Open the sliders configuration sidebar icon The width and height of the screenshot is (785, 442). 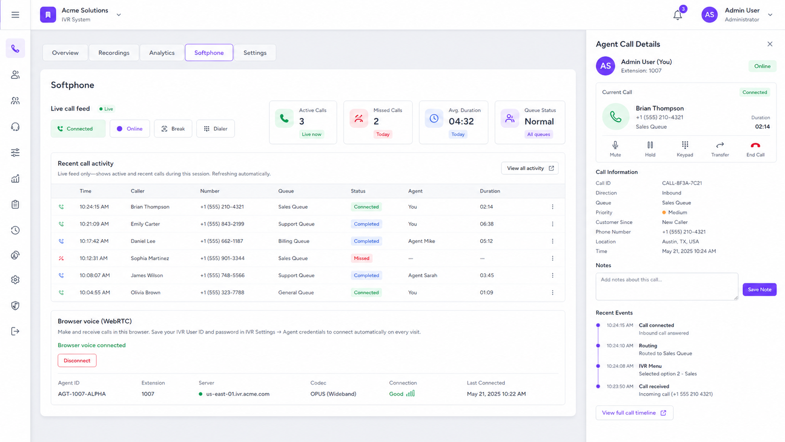click(x=15, y=153)
